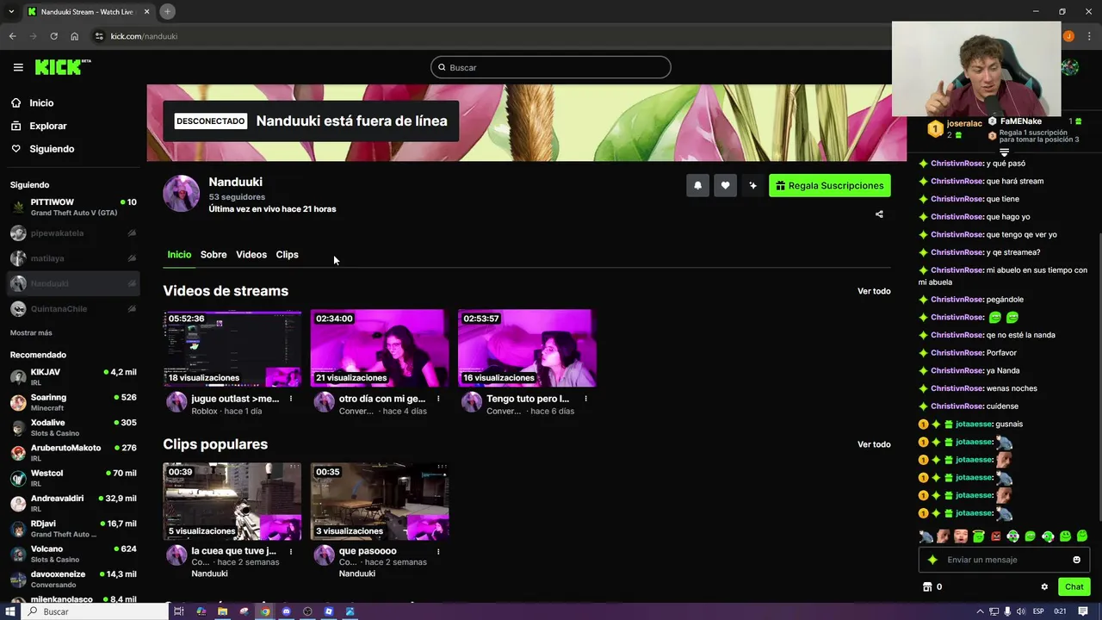This screenshot has height=620, width=1102.
Task: Open options menu for 'Tengo tuto pero l...' video
Action: pyautogui.click(x=585, y=399)
